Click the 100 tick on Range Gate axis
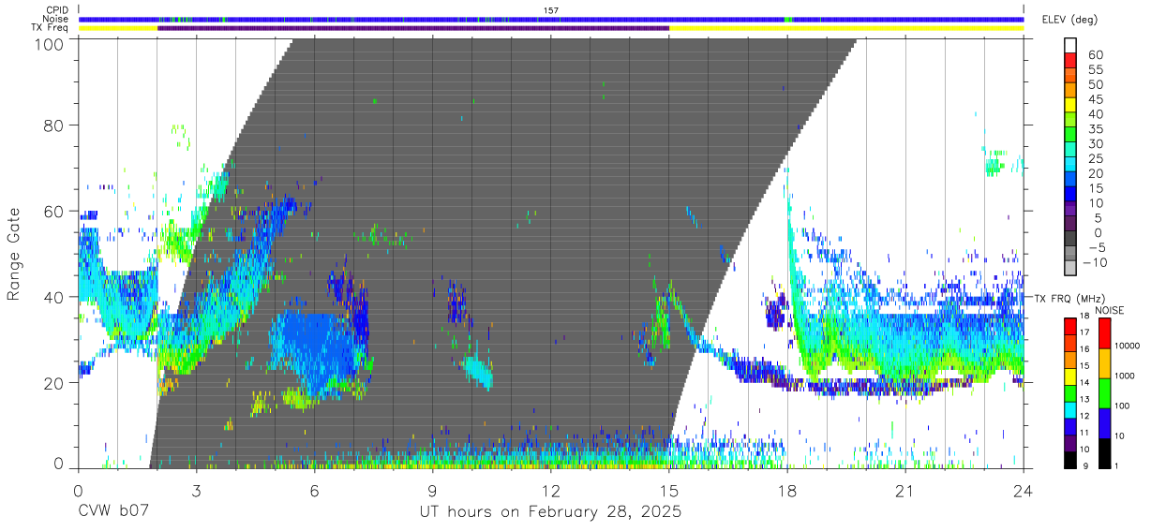The height and width of the screenshot is (531, 1151). click(x=52, y=44)
